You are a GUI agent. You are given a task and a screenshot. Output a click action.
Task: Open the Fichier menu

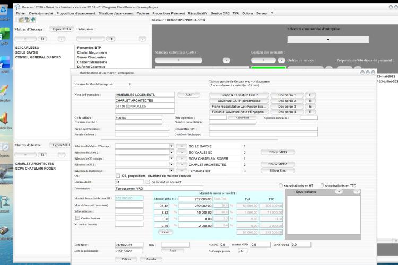[x=21, y=13]
